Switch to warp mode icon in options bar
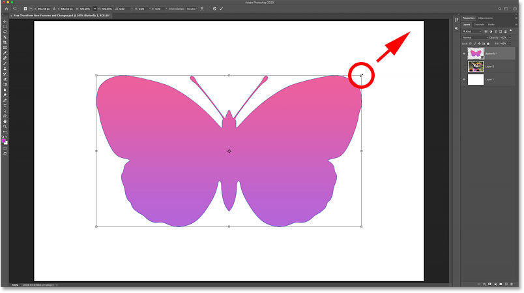 (x=202, y=8)
